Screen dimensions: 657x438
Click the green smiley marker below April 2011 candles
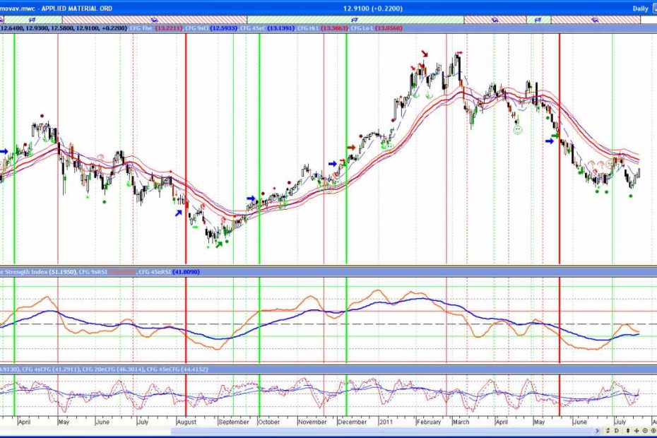coord(518,131)
